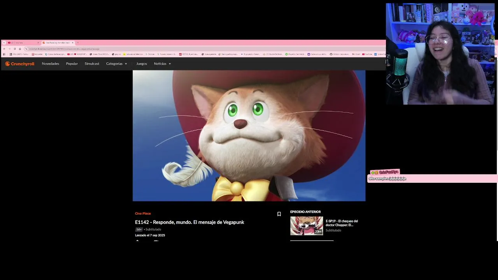Image resolution: width=498 pixels, height=280 pixels.
Task: Open the Noticias bookmark with Google icon
Action: [150, 54]
